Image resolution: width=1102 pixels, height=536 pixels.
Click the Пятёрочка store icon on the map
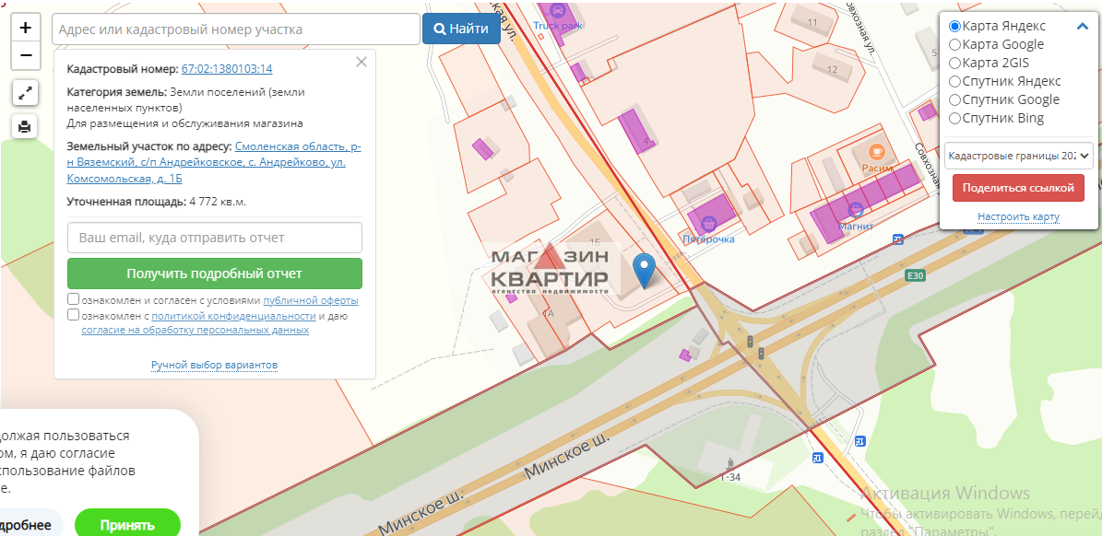709,222
